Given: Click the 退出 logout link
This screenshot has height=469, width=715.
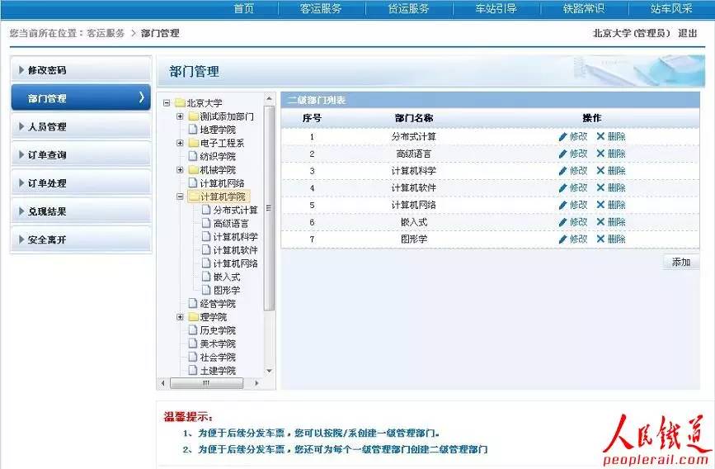Looking at the screenshot, I should [687, 33].
